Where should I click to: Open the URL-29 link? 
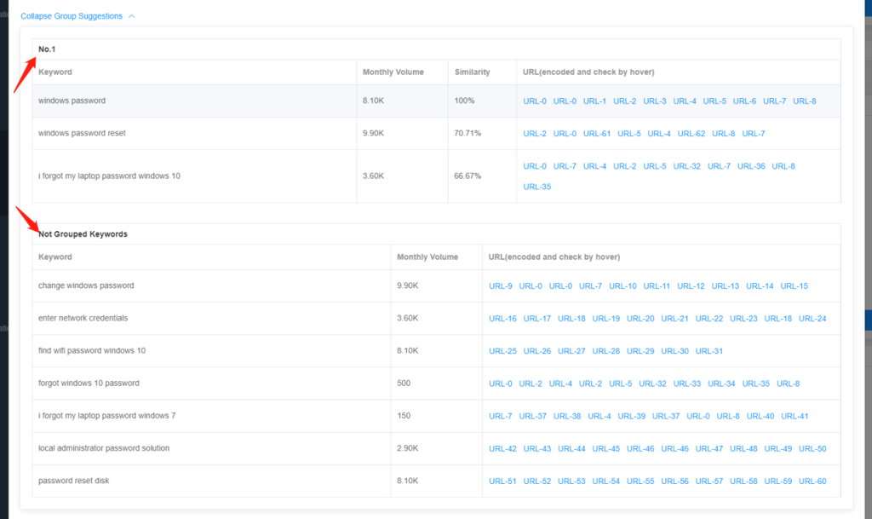640,351
